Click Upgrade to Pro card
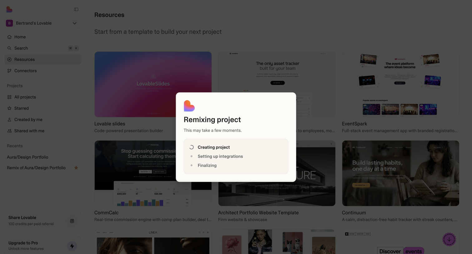 pos(43,246)
